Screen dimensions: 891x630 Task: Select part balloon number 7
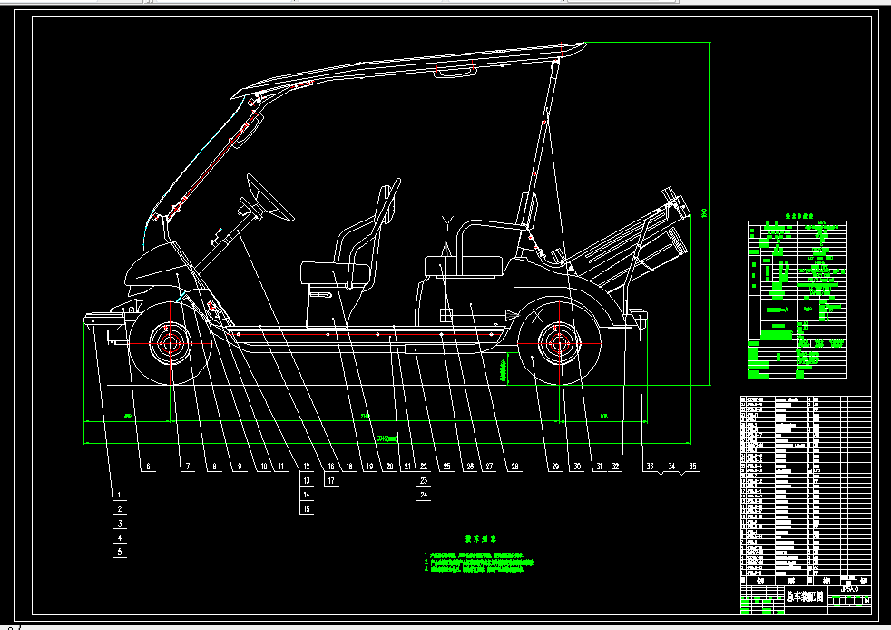coord(188,467)
